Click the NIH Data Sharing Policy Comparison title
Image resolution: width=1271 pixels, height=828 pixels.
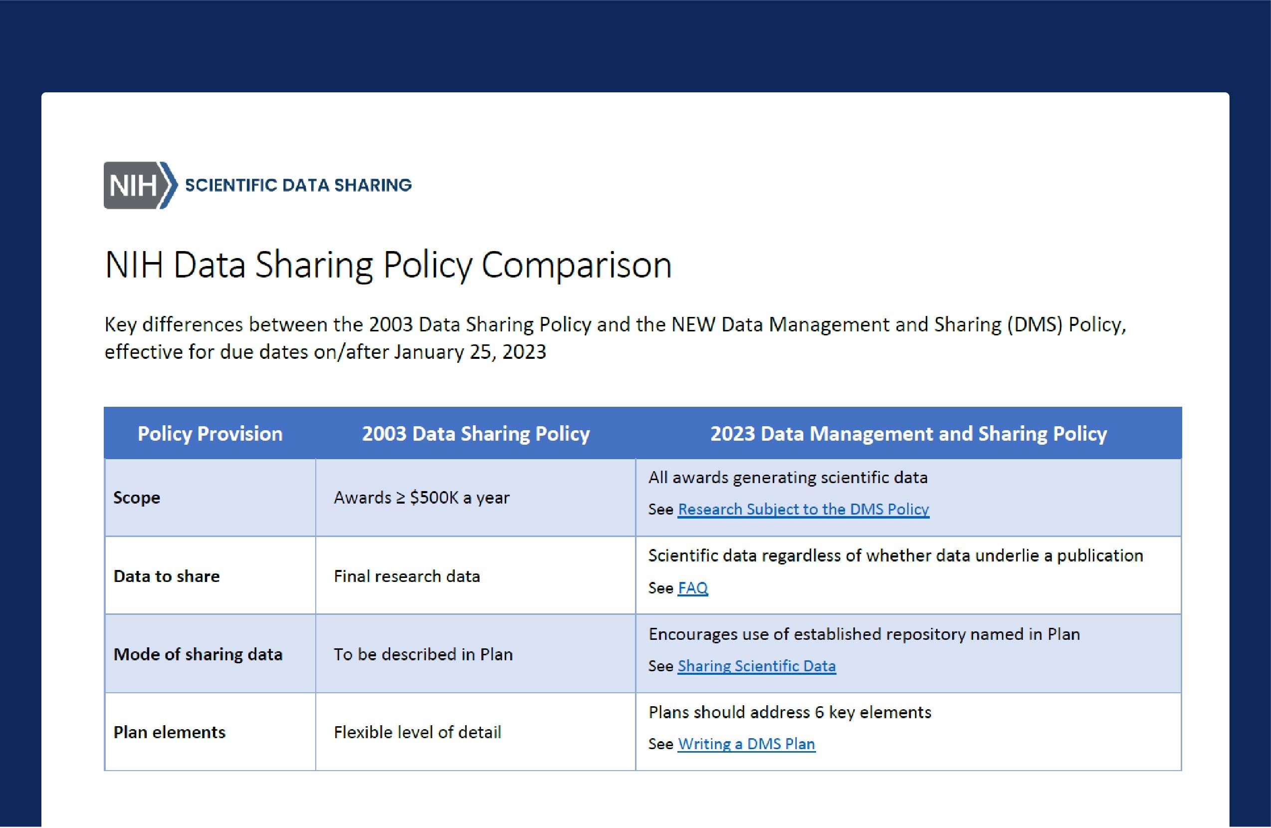[x=388, y=266]
